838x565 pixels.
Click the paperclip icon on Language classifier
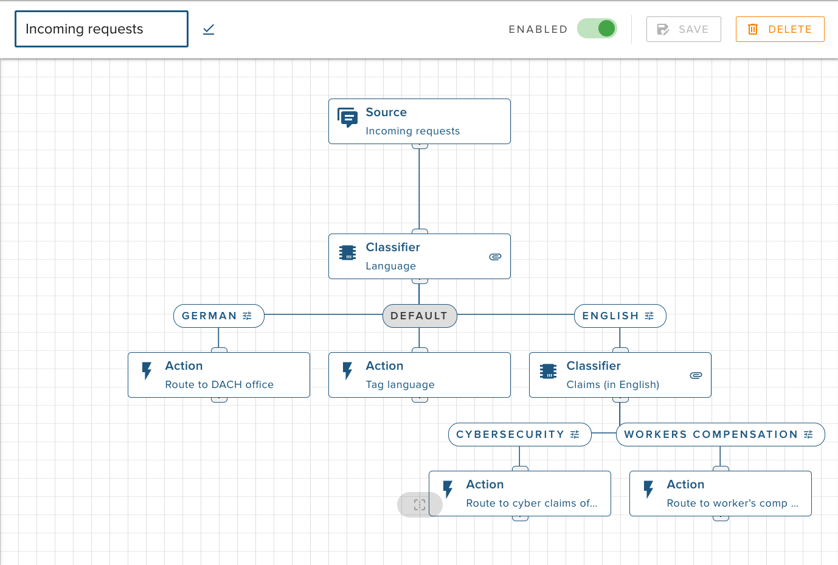[x=495, y=257]
